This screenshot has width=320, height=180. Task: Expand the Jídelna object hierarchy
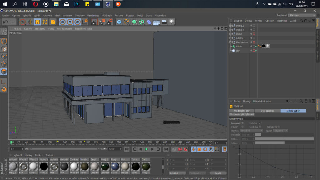pyautogui.click(x=231, y=38)
